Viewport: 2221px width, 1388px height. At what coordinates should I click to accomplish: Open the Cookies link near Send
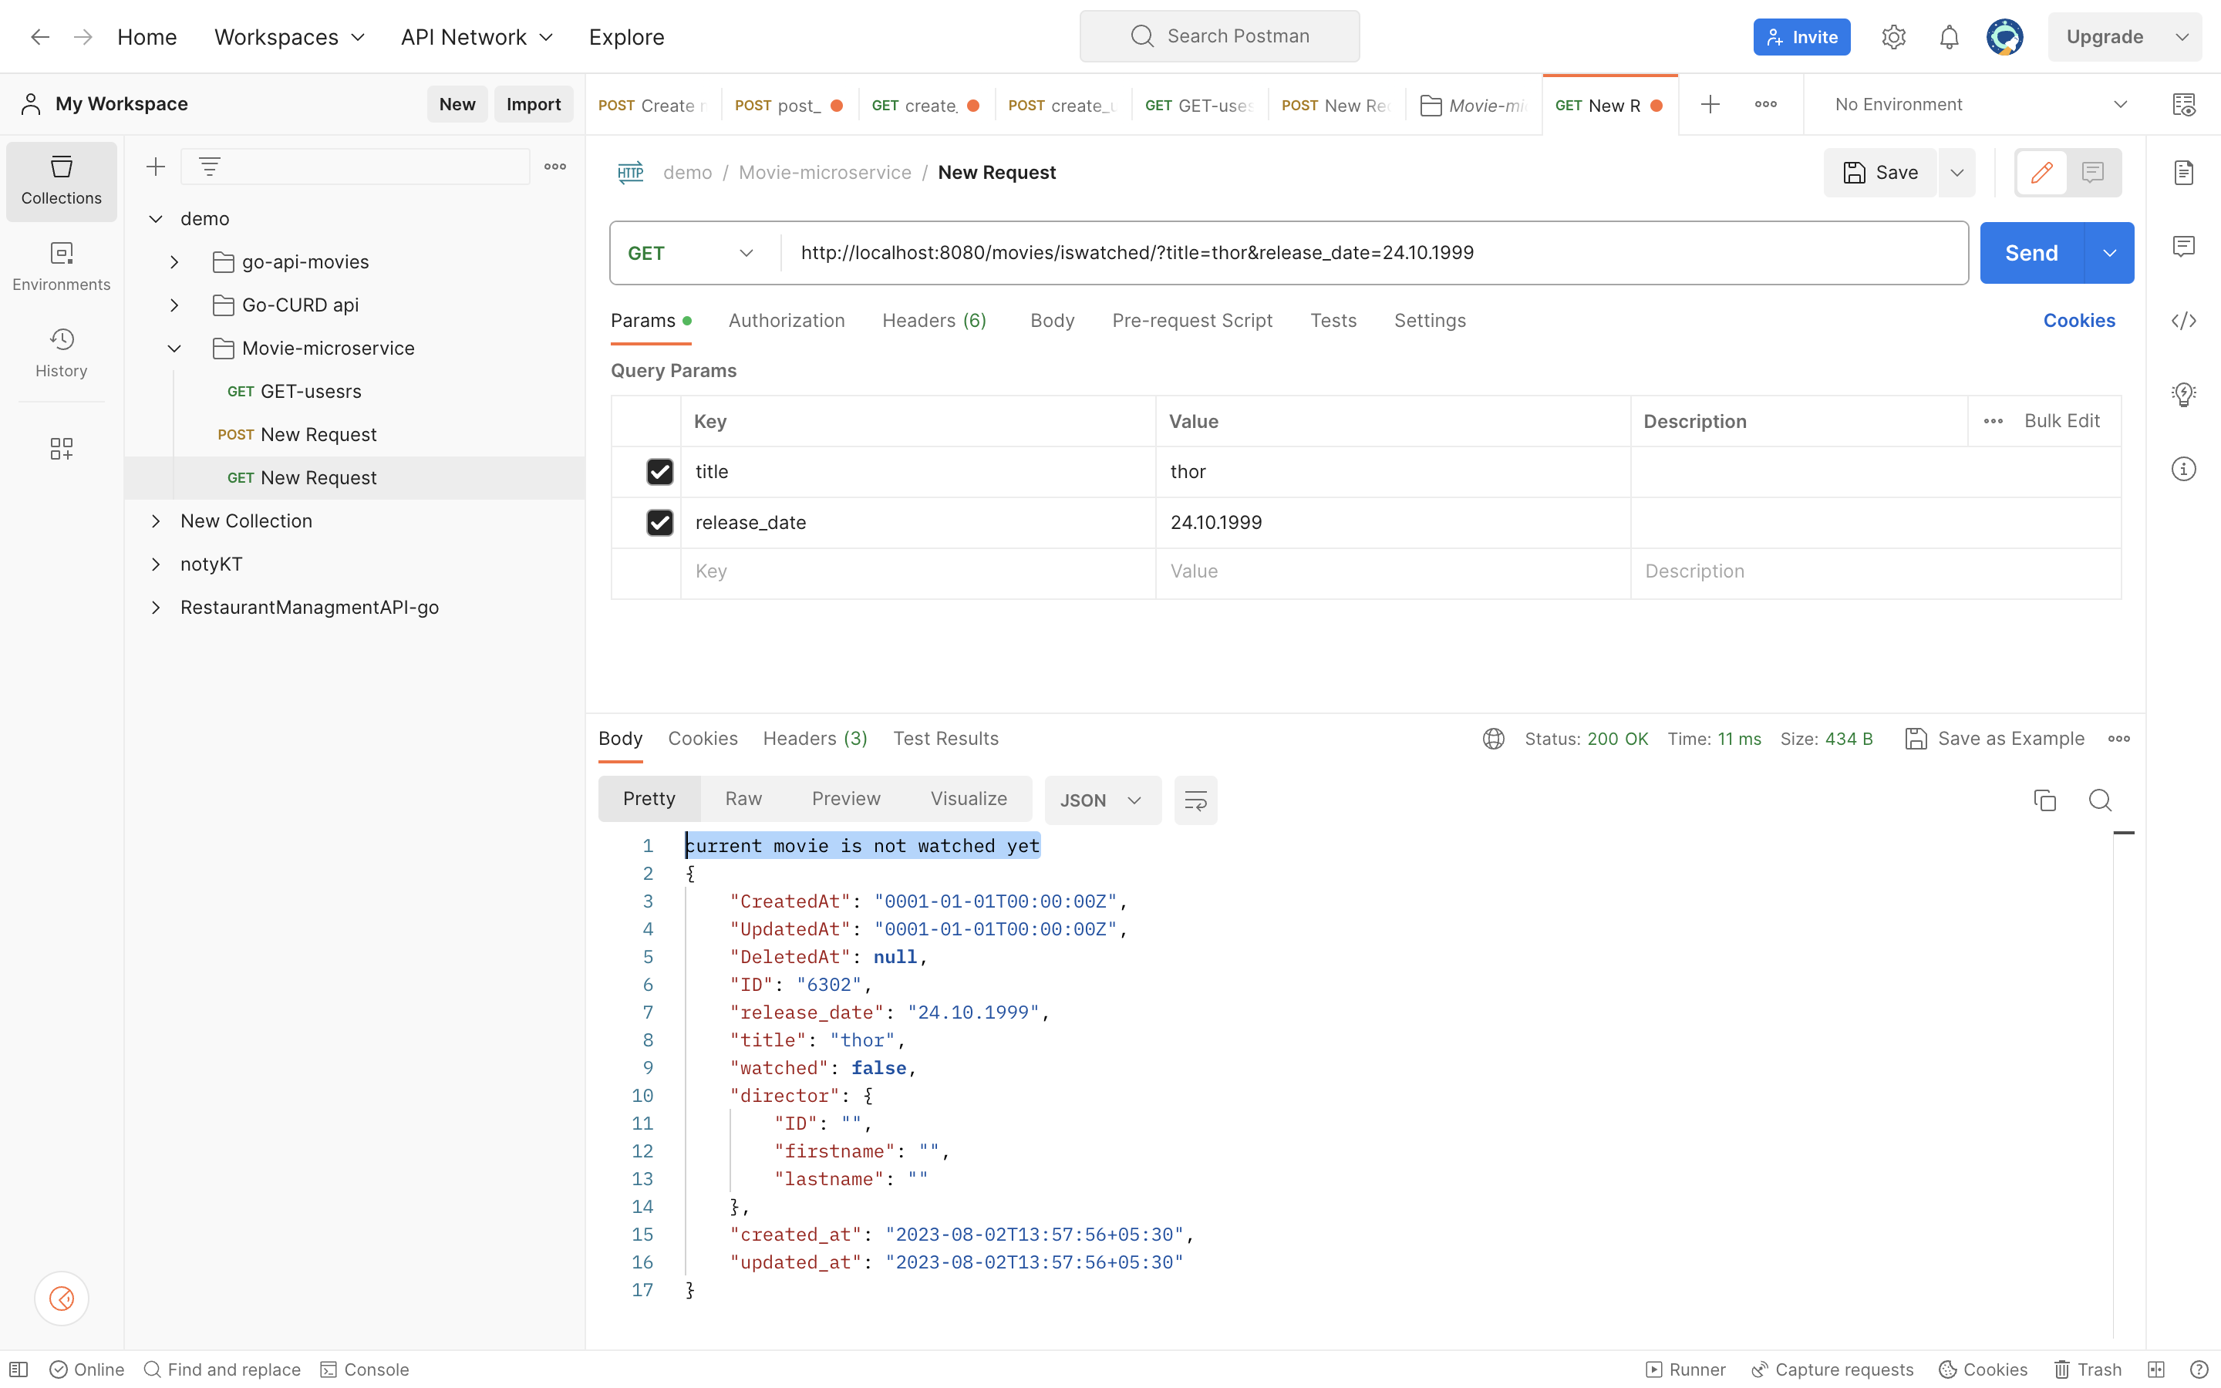pyautogui.click(x=2078, y=320)
